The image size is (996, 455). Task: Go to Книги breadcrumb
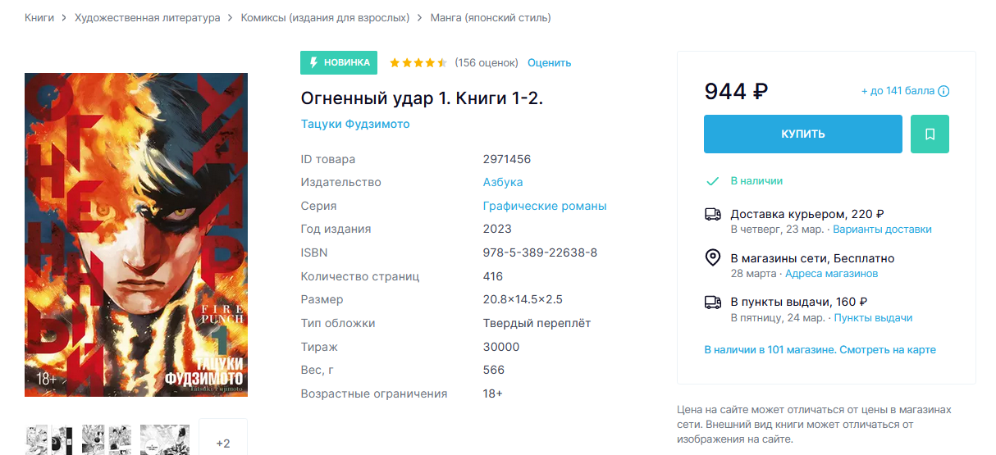tap(39, 17)
